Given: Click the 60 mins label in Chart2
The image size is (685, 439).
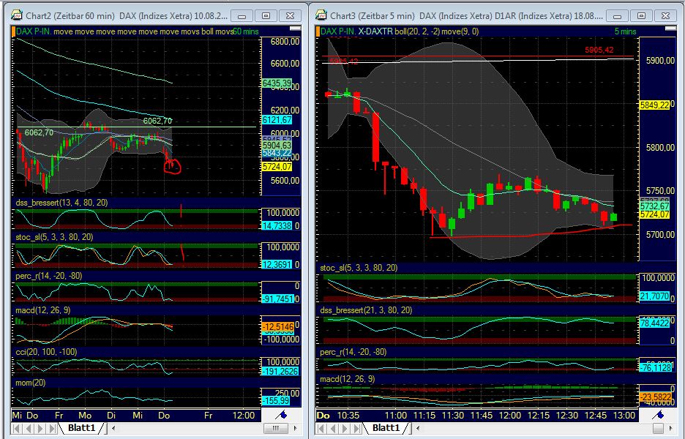Looking at the screenshot, I should [245, 31].
